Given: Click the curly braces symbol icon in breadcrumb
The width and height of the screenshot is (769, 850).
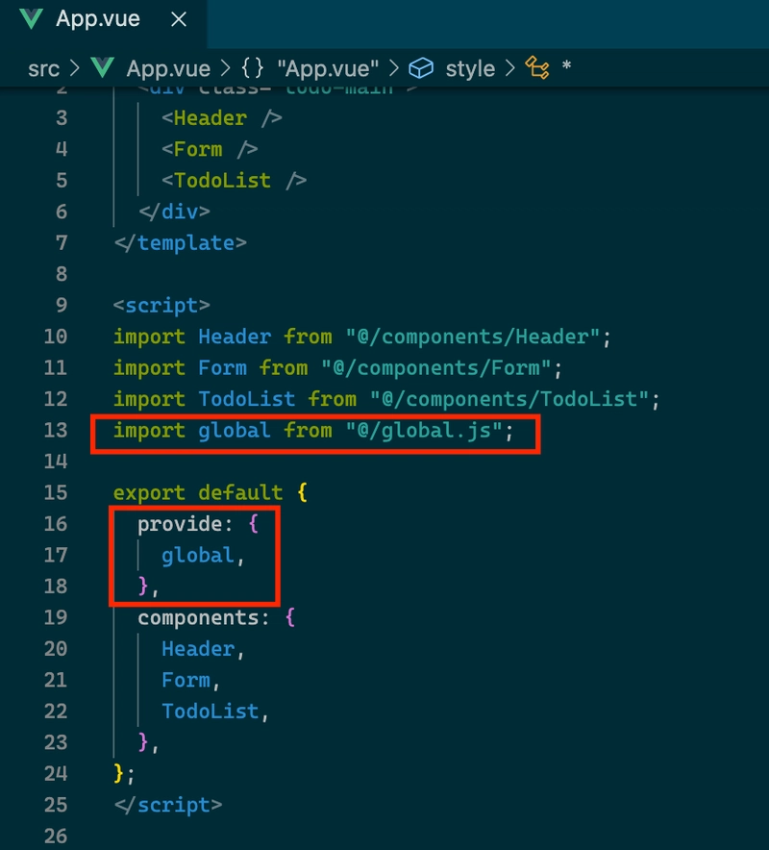Looking at the screenshot, I should click(x=253, y=68).
